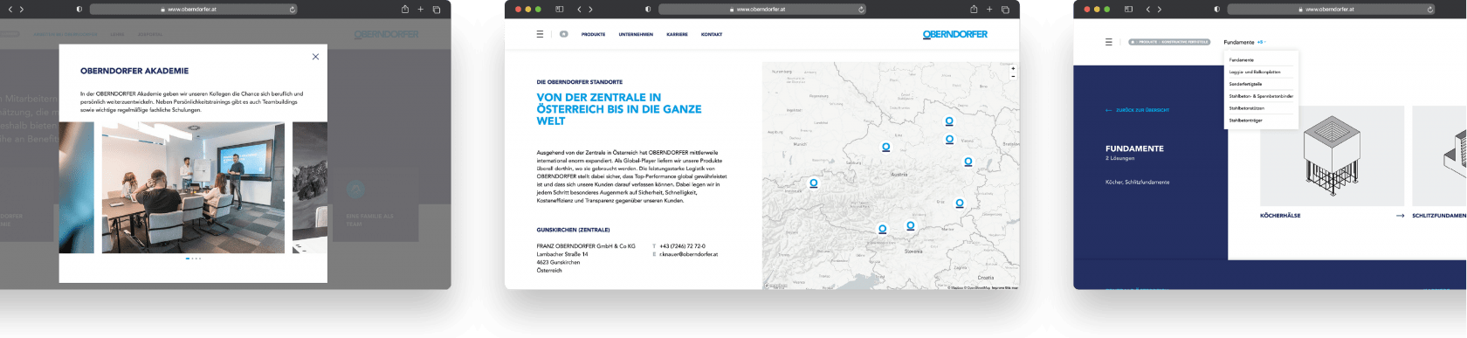The width and height of the screenshot is (1467, 338).
Task: Open the hamburger menu on the Standorte page
Action: coord(540,34)
